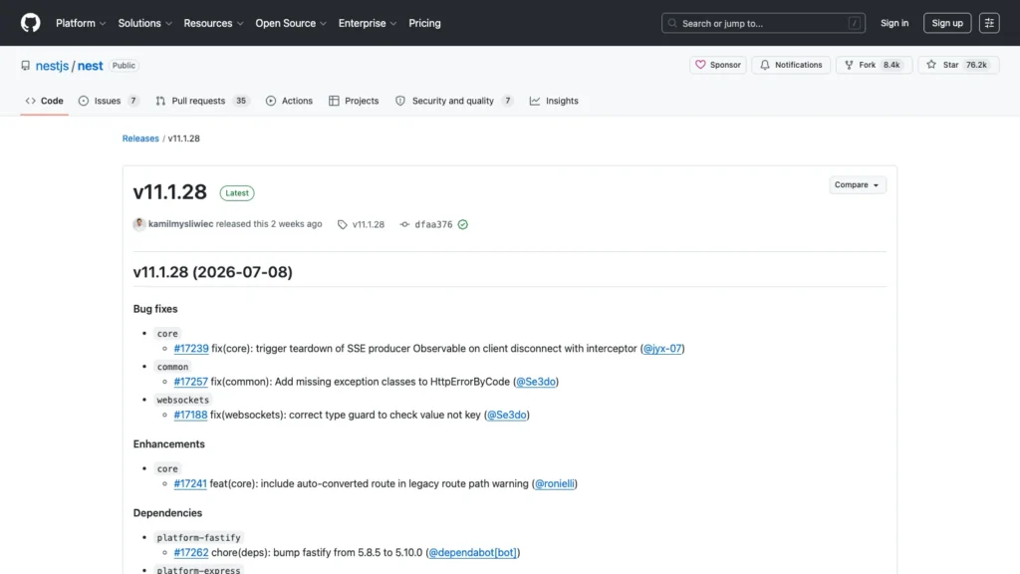Viewport: 1020px width, 574px height.
Task: Click the Star count 76.2k
Action: [x=976, y=65]
